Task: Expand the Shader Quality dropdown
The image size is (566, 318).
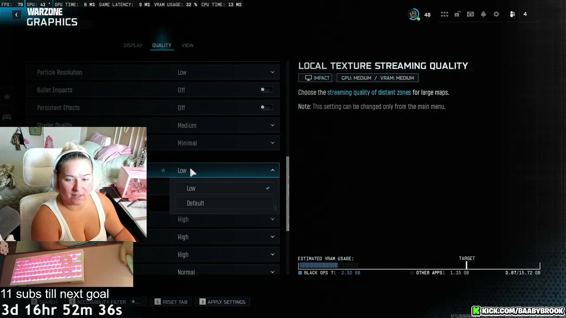Action: point(272,125)
